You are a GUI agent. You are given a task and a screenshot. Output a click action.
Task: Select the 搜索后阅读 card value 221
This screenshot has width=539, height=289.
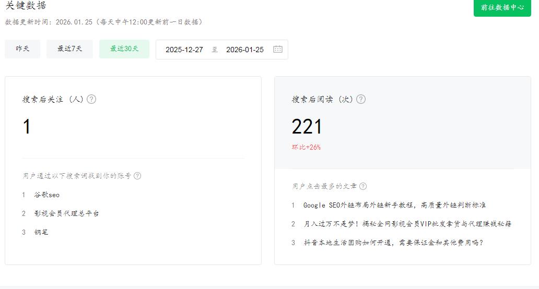(307, 126)
